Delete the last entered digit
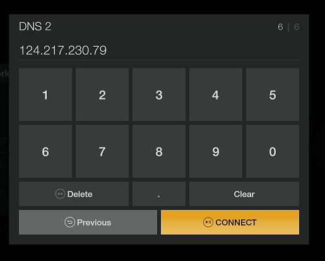 coord(74,194)
